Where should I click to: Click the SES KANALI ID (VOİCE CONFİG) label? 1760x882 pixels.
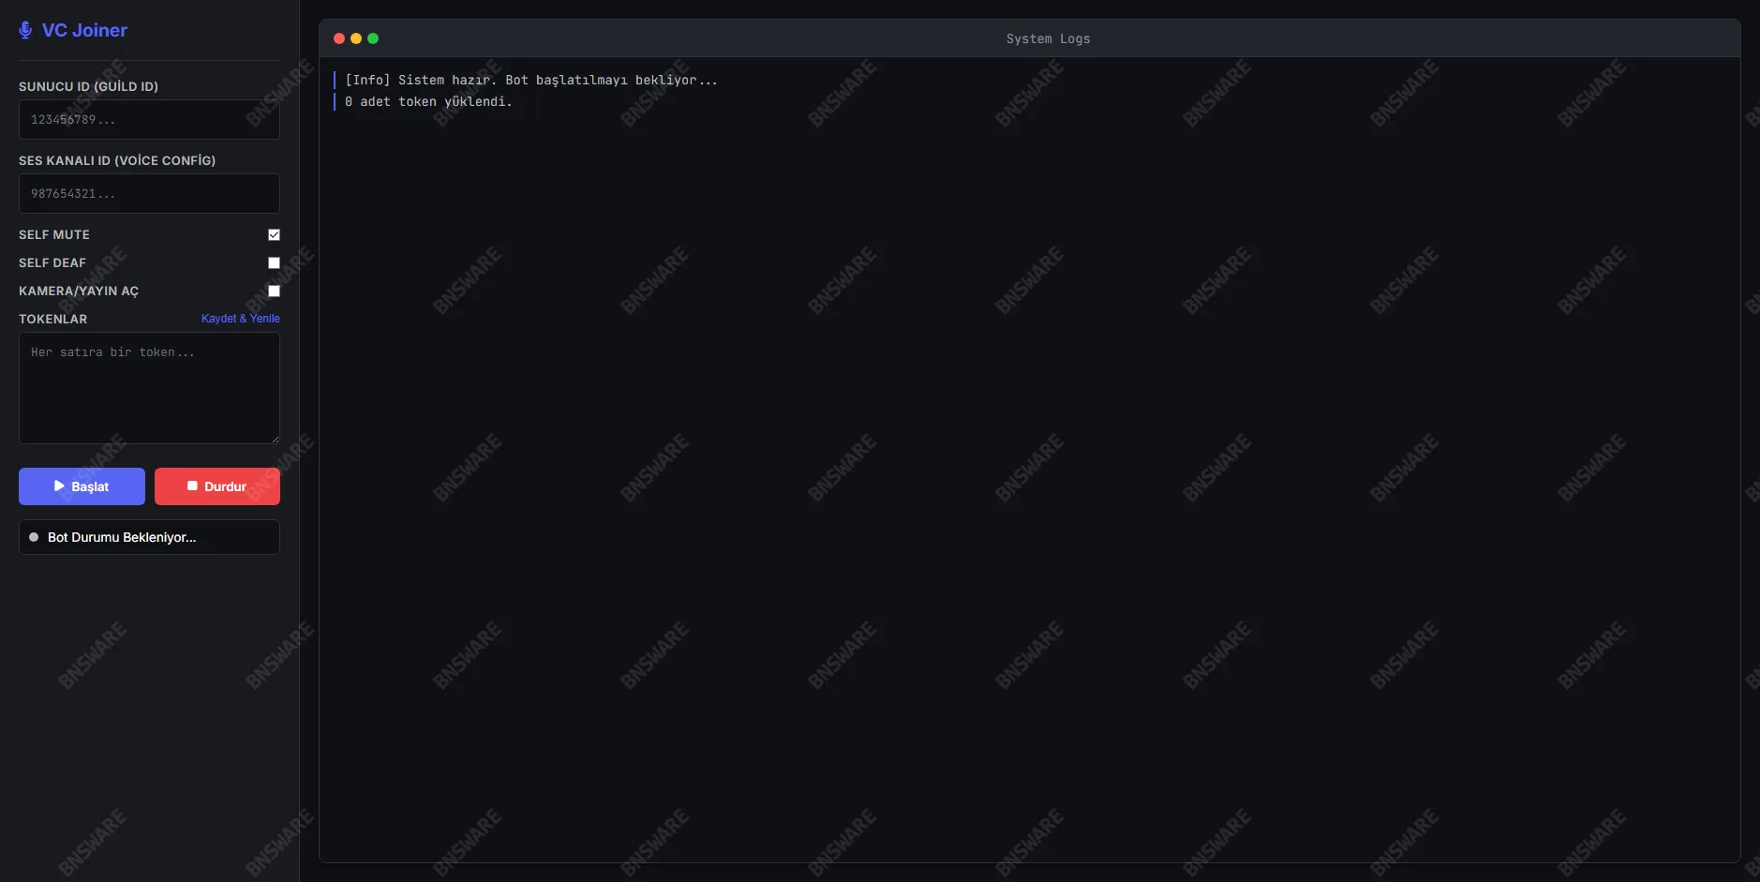click(117, 160)
